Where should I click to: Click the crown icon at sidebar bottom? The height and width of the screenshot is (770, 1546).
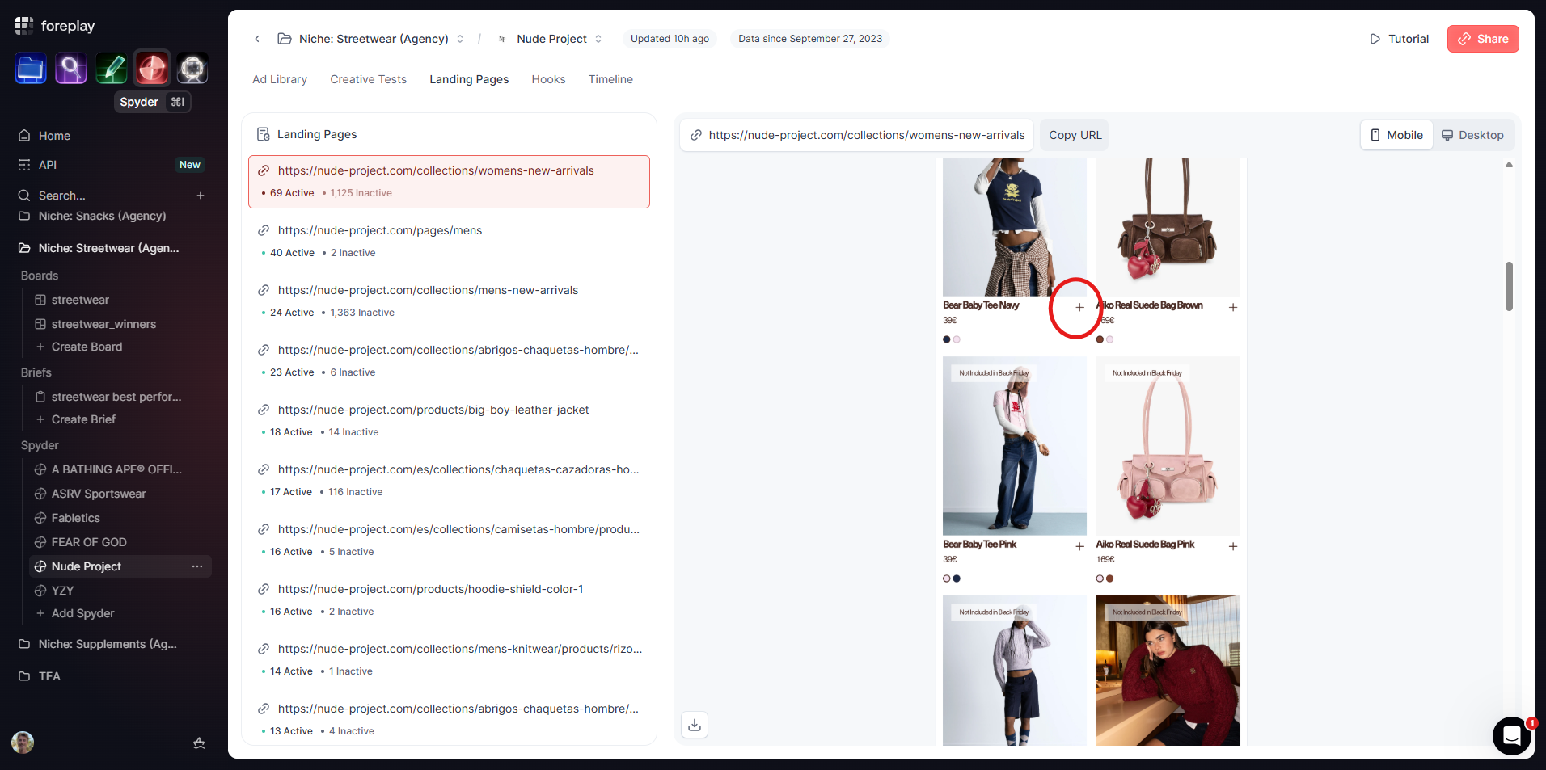(x=199, y=743)
